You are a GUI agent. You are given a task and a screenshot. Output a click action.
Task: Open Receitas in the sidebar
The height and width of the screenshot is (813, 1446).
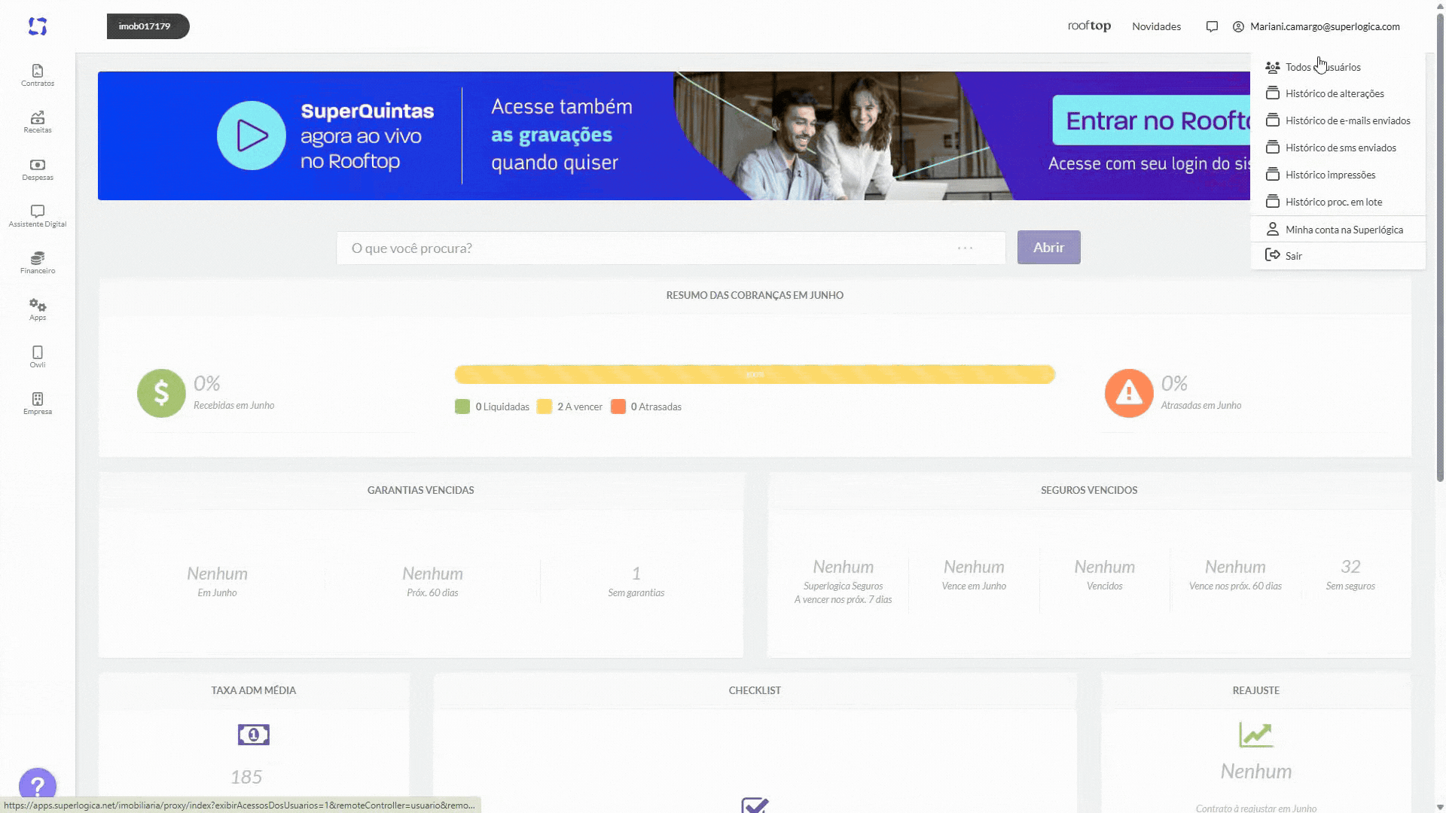[38, 122]
